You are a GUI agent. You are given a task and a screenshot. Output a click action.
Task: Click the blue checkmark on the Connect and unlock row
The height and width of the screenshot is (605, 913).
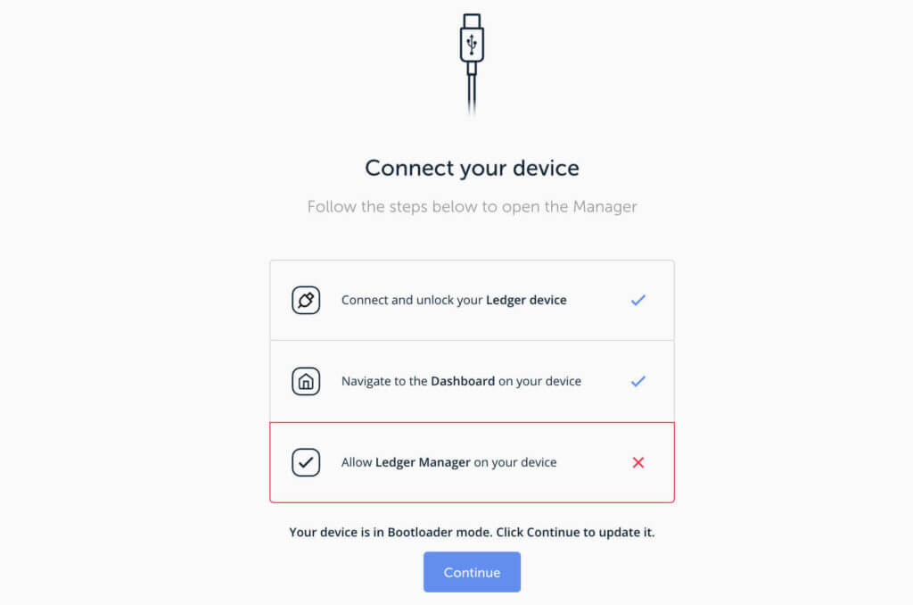[638, 300]
